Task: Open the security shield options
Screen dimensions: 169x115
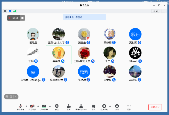Action: point(57,107)
